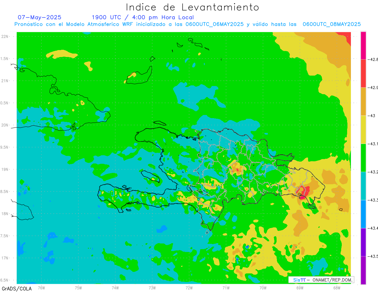Pick the dark purple swatch above -43.5
The width and height of the screenshot is (378, 292).
coord(363,242)
